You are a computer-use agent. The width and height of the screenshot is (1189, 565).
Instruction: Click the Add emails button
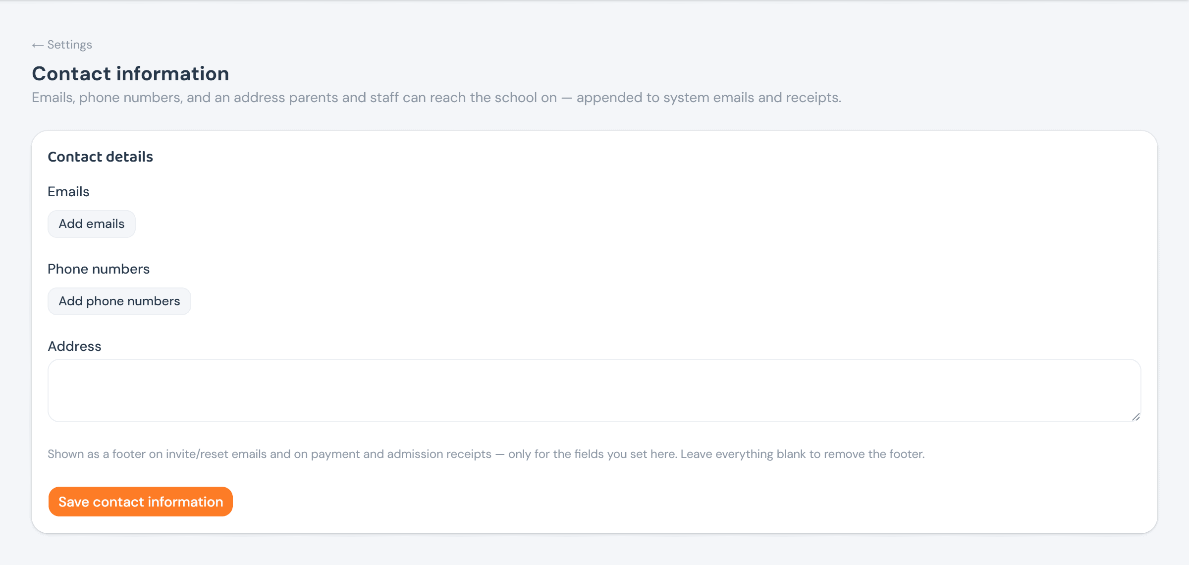coord(92,224)
